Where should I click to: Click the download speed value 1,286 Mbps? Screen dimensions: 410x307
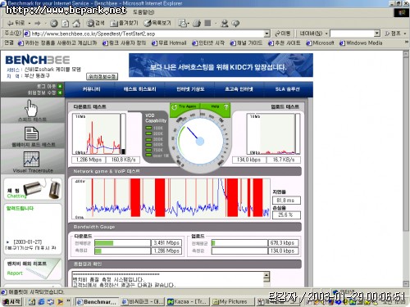[x=89, y=160]
